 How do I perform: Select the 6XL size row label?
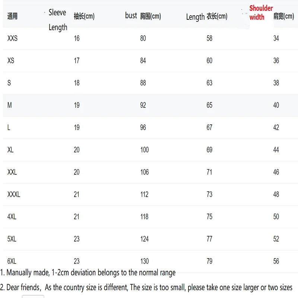click(12, 261)
